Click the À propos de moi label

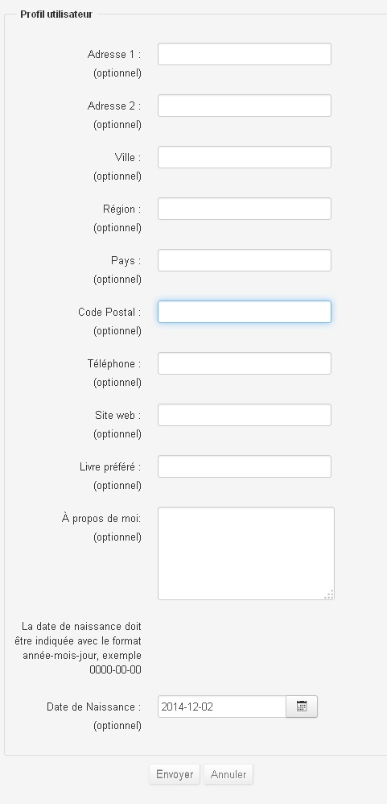101,518
